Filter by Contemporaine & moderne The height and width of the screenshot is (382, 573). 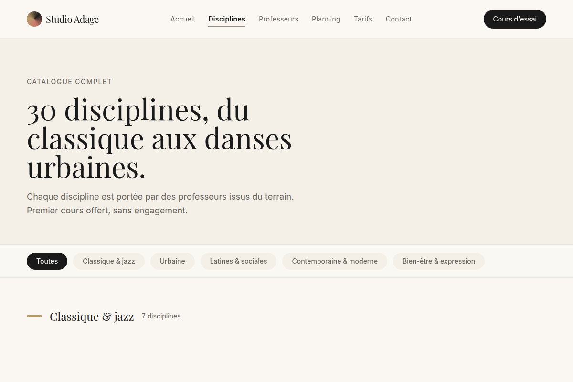click(335, 261)
